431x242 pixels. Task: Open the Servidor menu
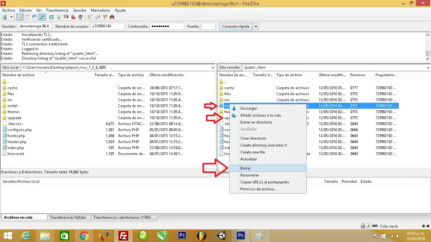80,10
